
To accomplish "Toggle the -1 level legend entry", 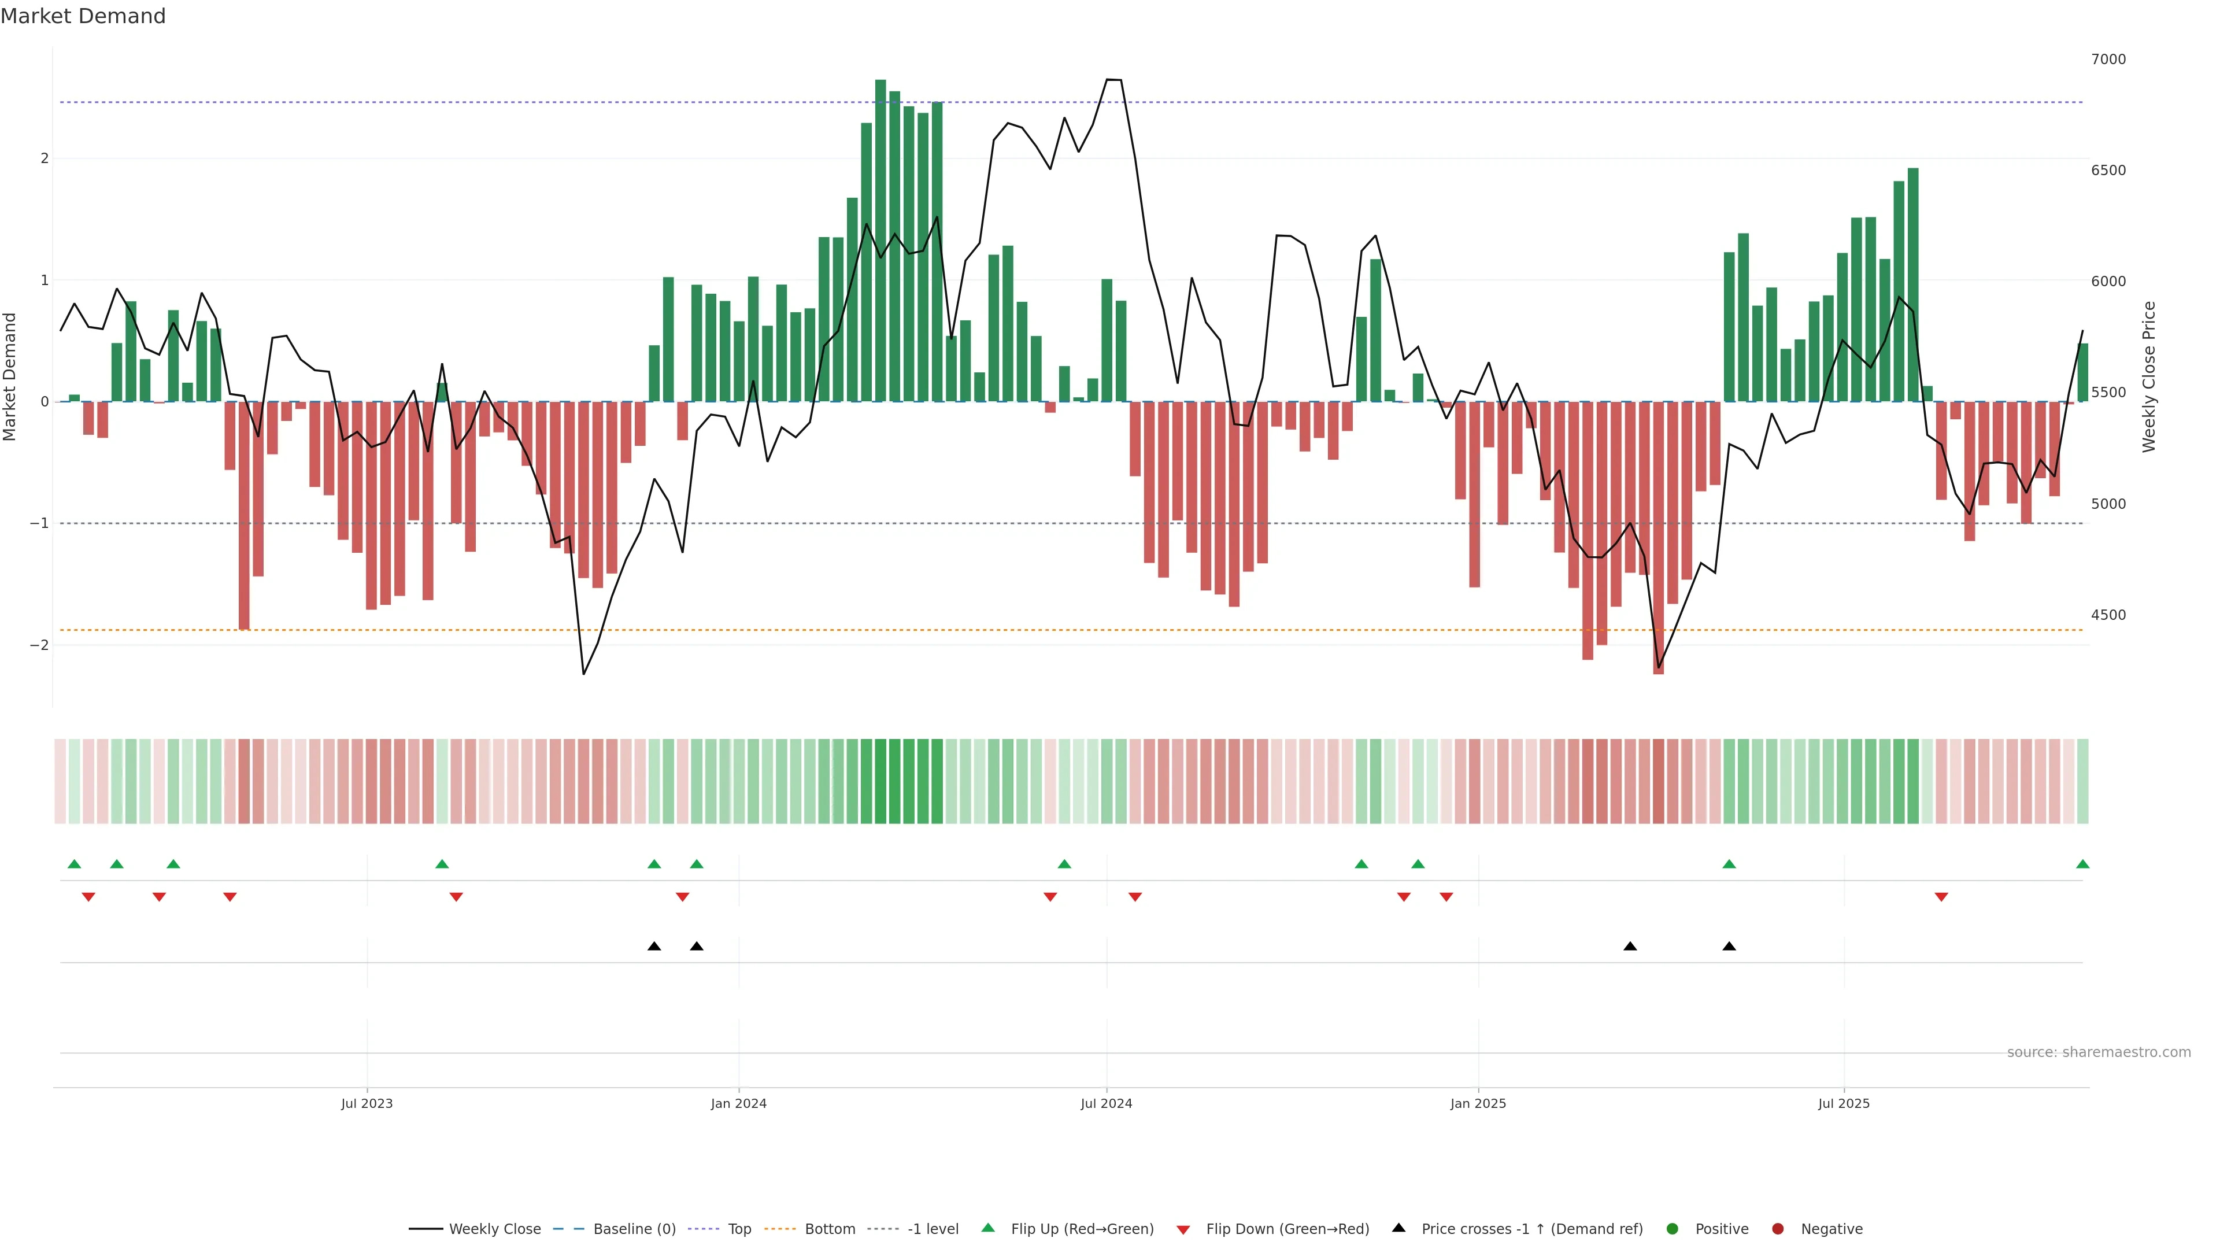I will tap(933, 1228).
